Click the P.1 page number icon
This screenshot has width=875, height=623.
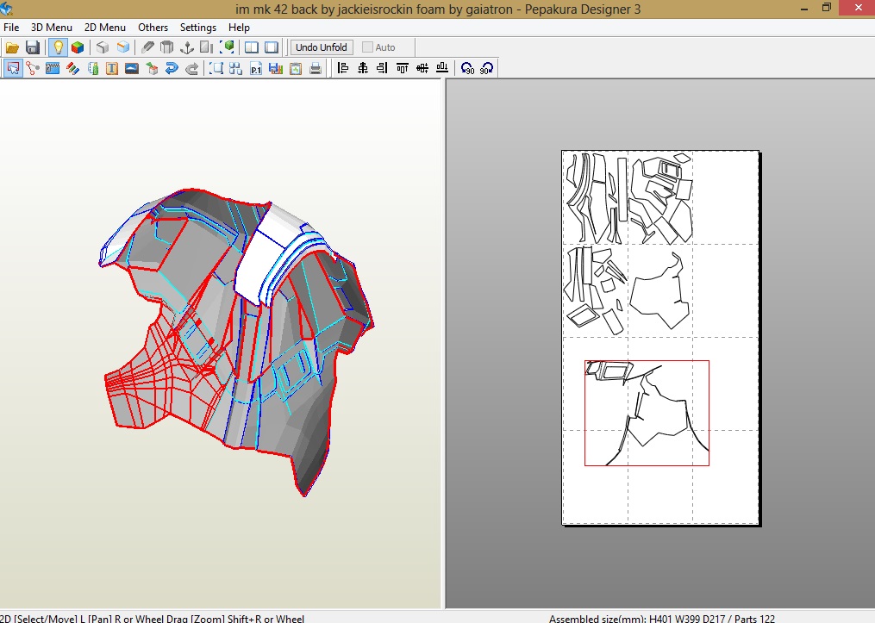[x=255, y=69]
